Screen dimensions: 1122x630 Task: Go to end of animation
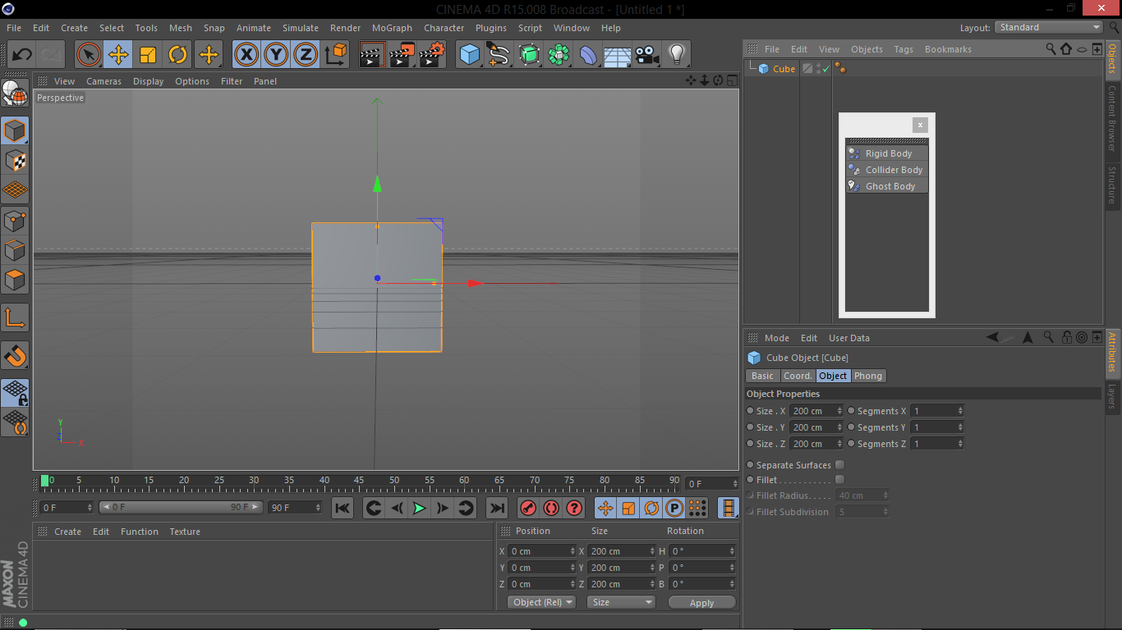pyautogui.click(x=497, y=508)
